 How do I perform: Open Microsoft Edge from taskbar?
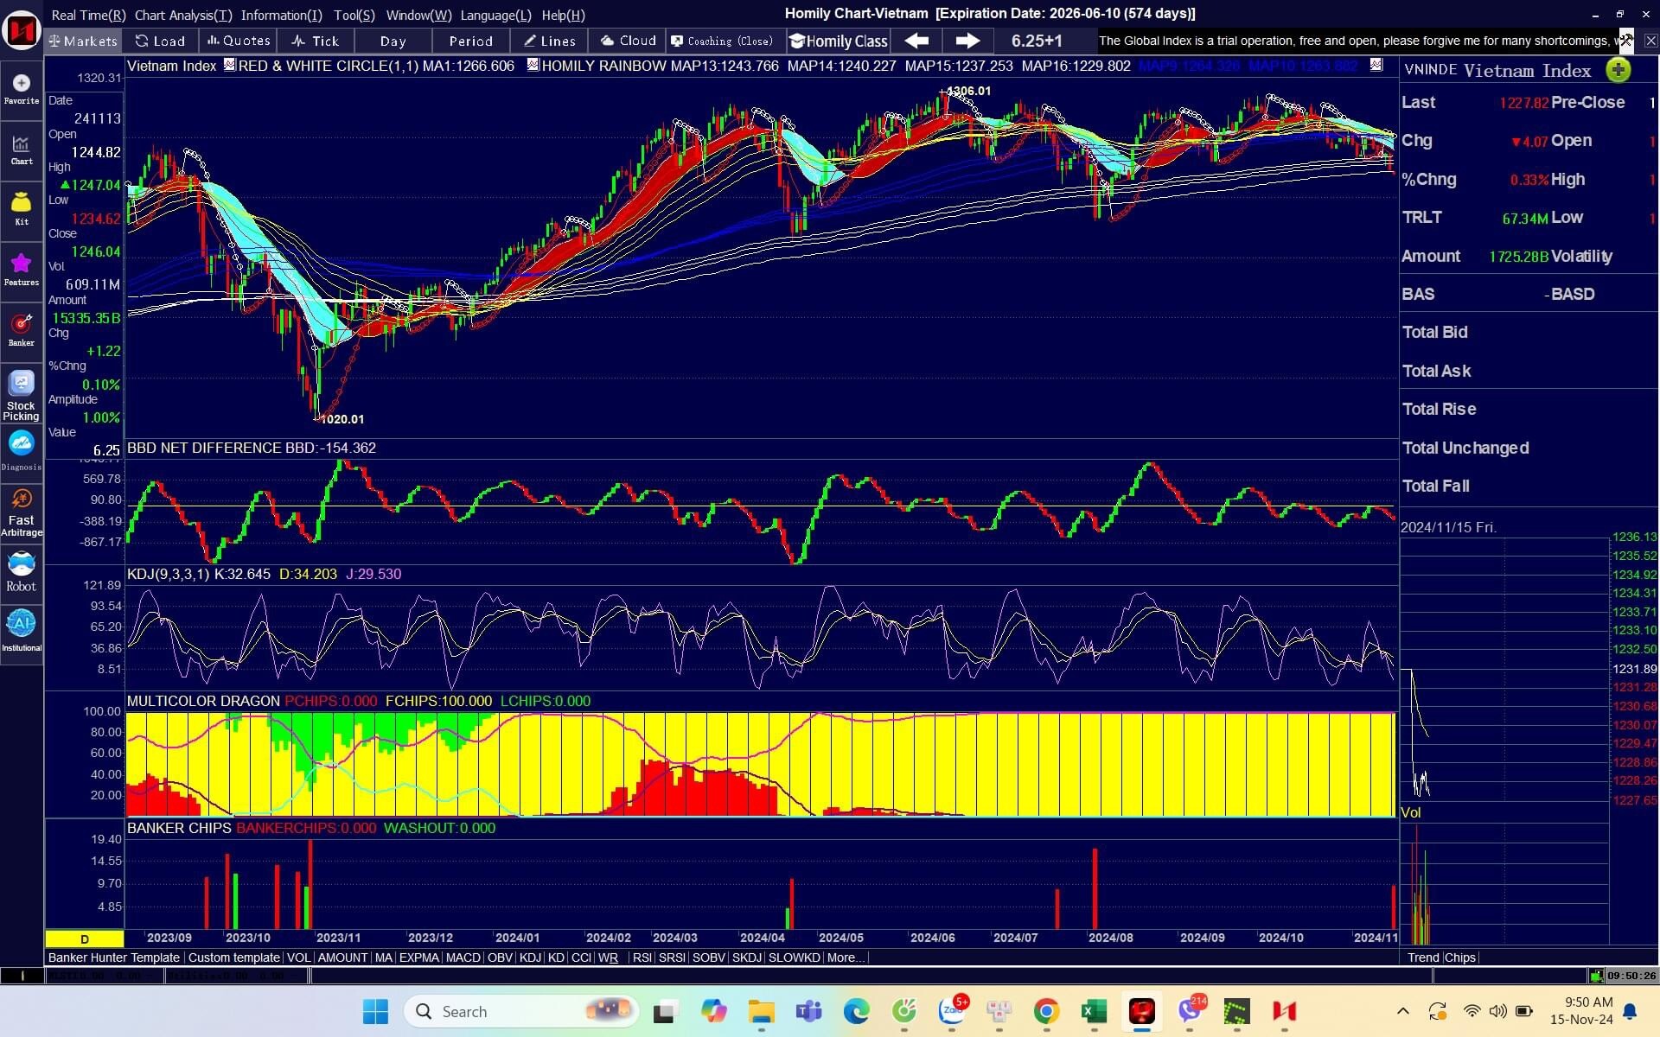coord(856,1011)
